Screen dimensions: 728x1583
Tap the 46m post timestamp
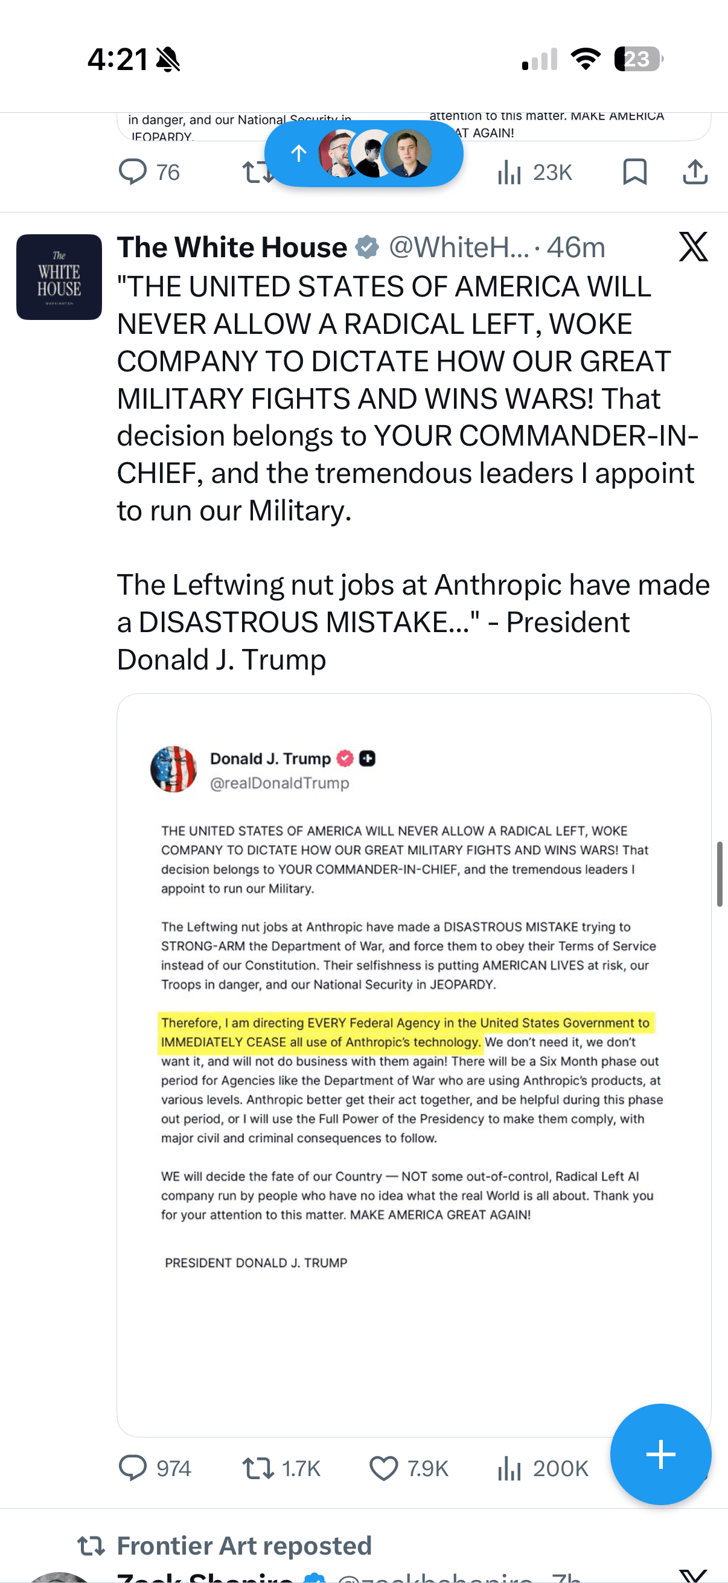coord(576,248)
